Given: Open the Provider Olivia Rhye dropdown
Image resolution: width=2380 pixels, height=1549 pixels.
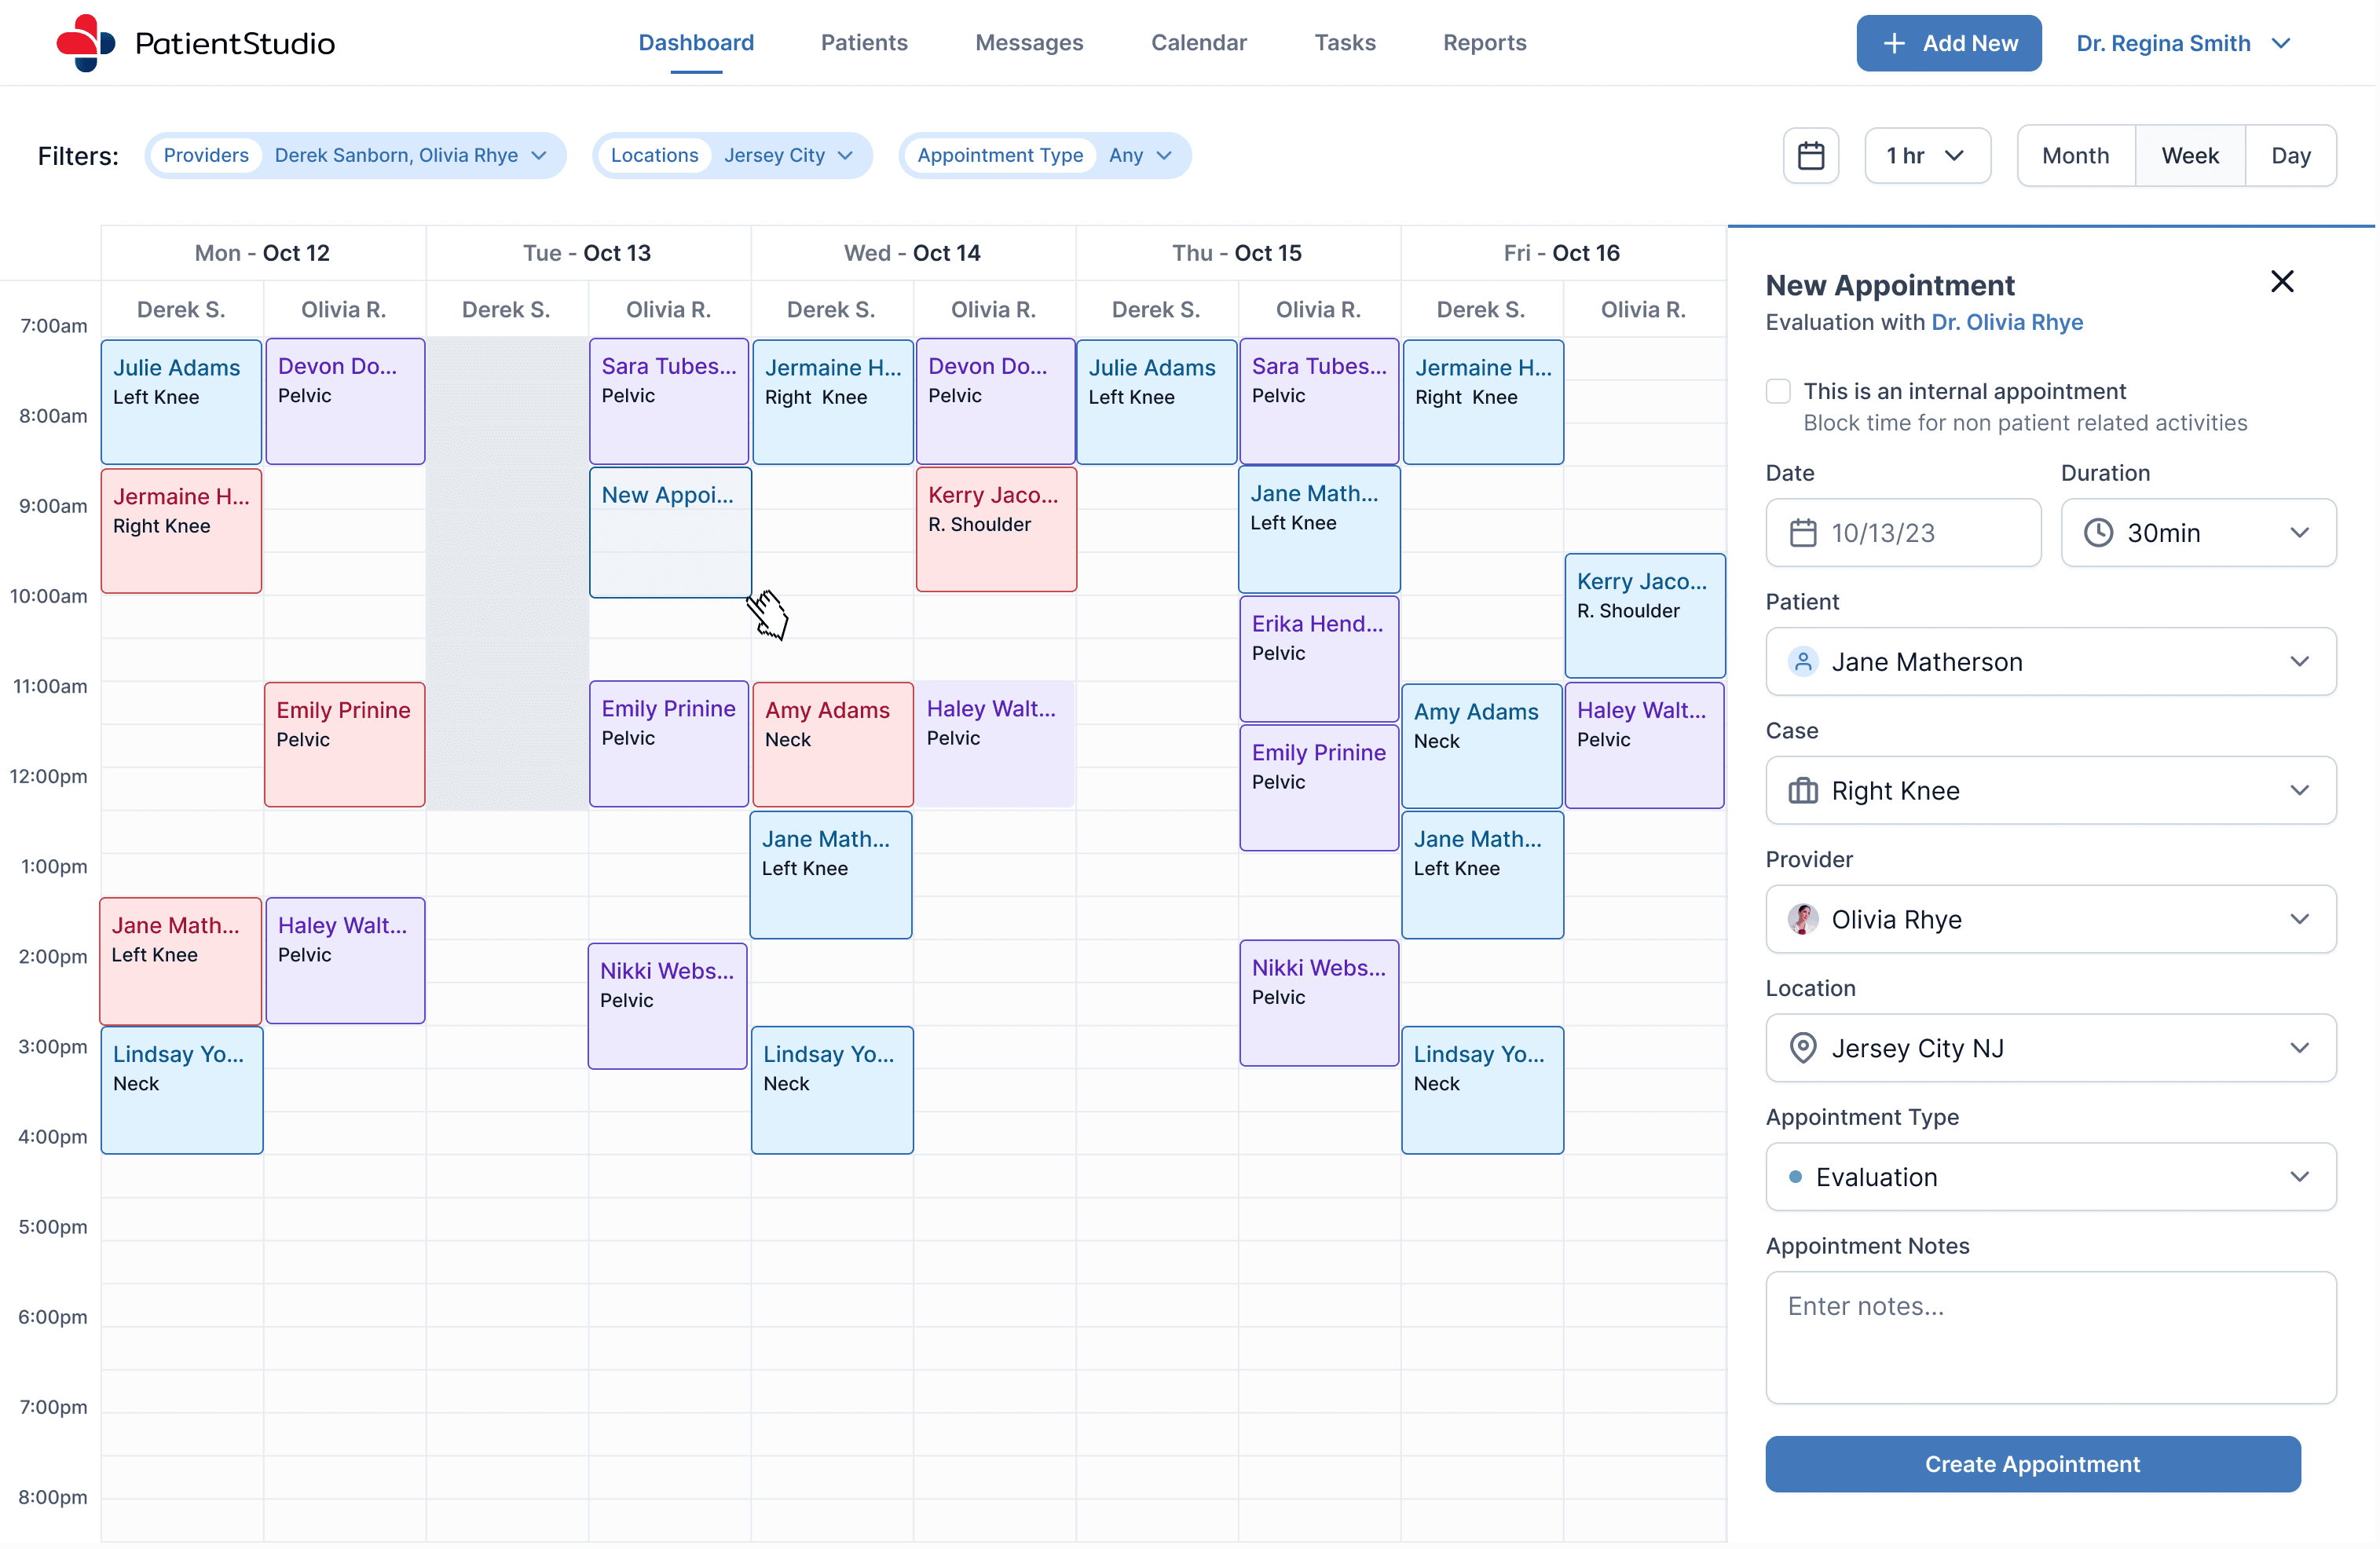Looking at the screenshot, I should point(2050,919).
